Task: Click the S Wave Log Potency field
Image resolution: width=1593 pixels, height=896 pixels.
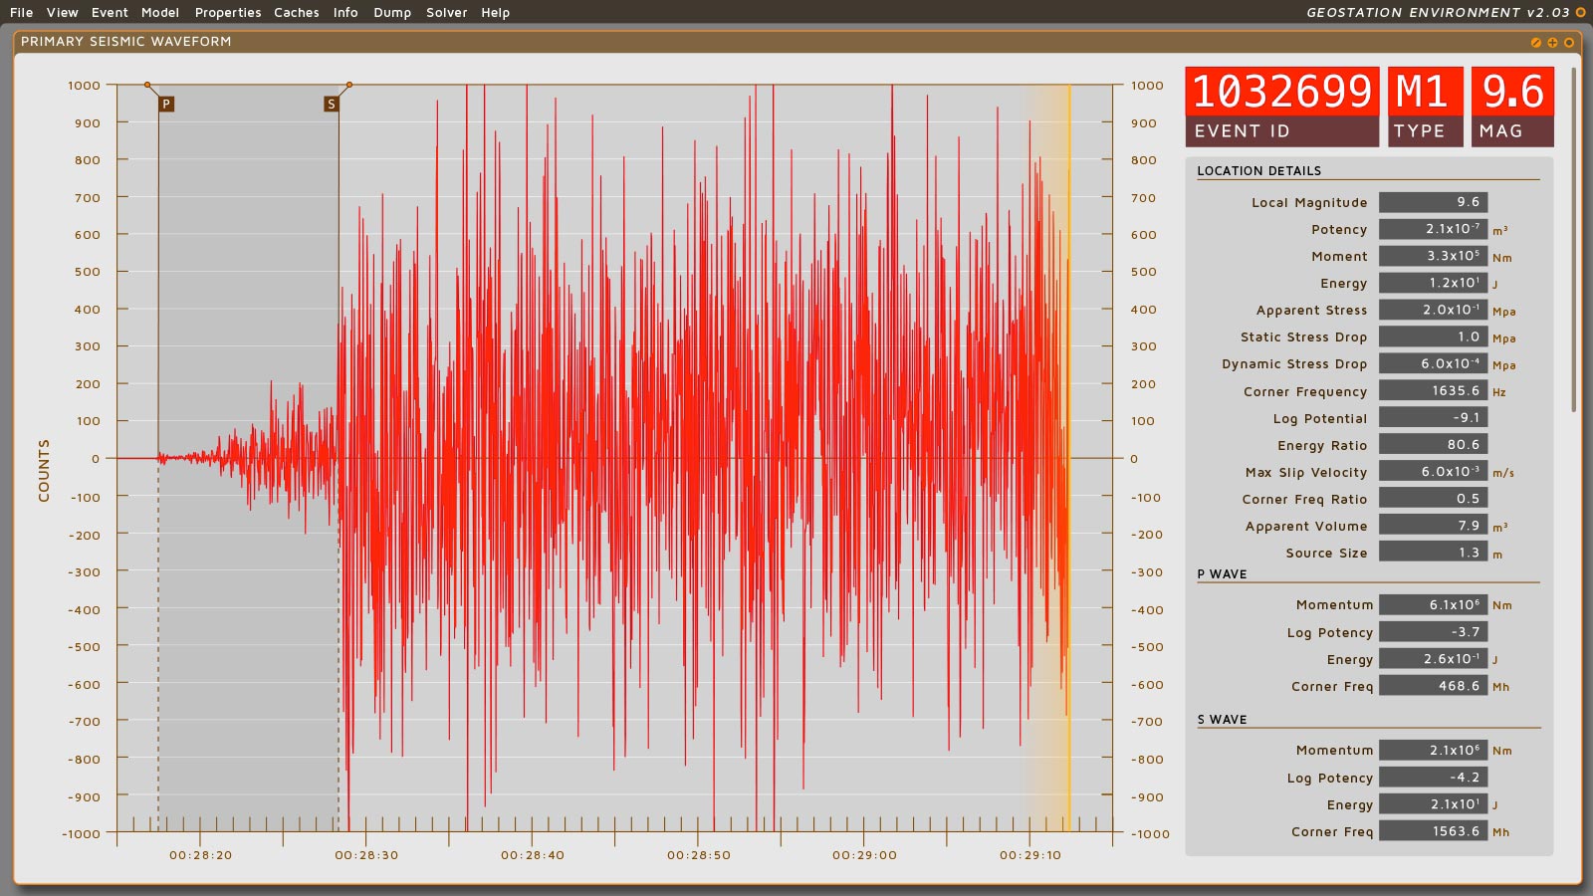Action: 1433,778
